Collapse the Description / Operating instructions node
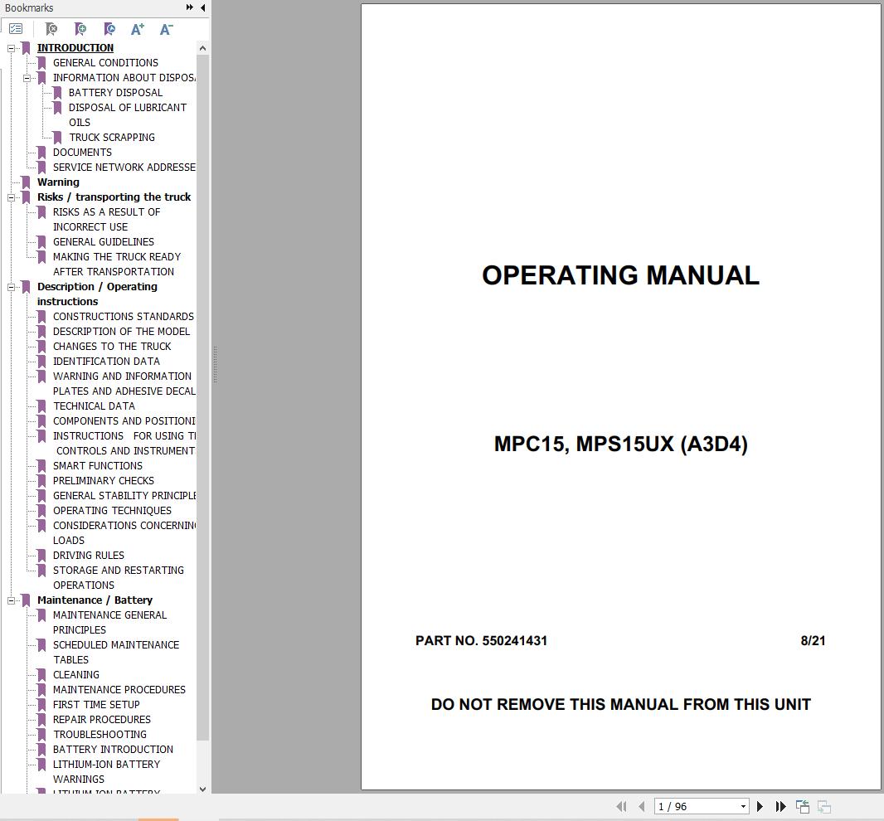 11,288
